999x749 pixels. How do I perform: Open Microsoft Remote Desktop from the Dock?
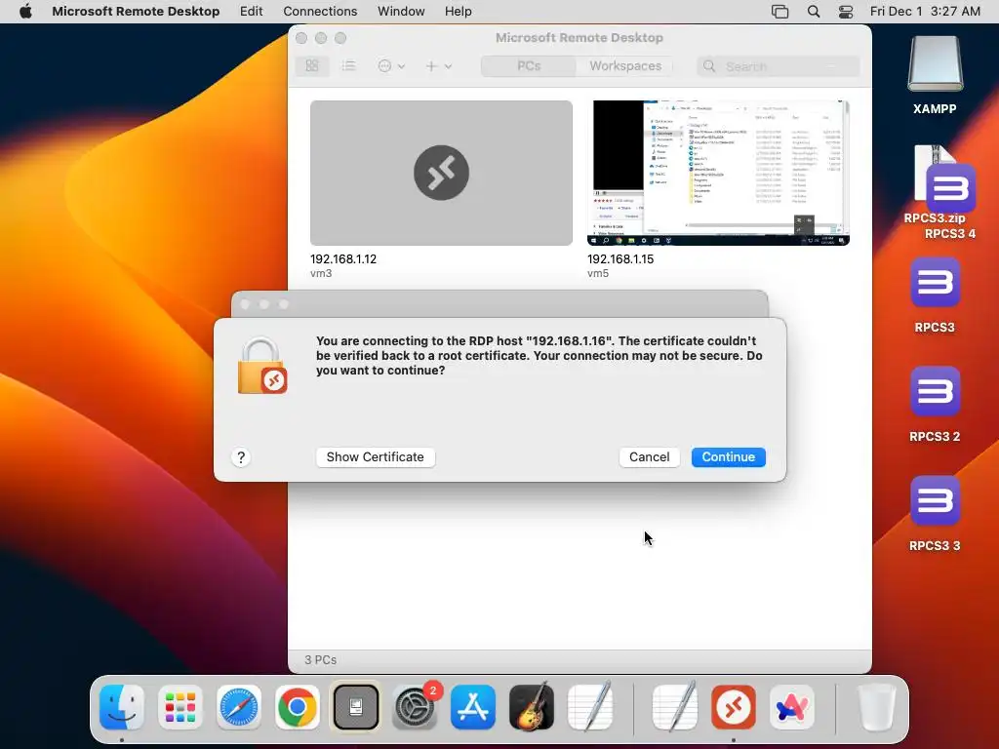click(x=734, y=707)
